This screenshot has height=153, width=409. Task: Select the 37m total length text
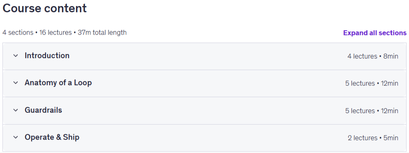102,32
